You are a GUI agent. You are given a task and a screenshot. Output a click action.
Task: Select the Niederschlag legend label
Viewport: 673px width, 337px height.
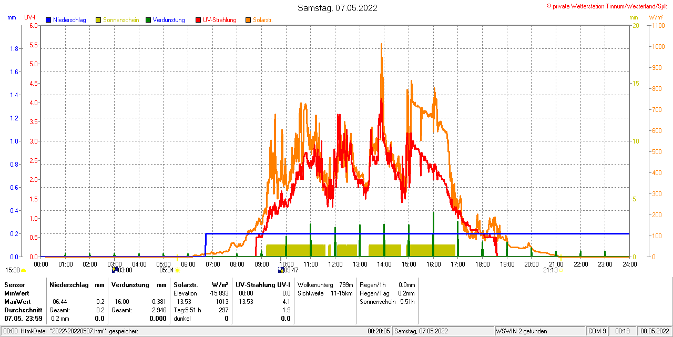(x=69, y=20)
